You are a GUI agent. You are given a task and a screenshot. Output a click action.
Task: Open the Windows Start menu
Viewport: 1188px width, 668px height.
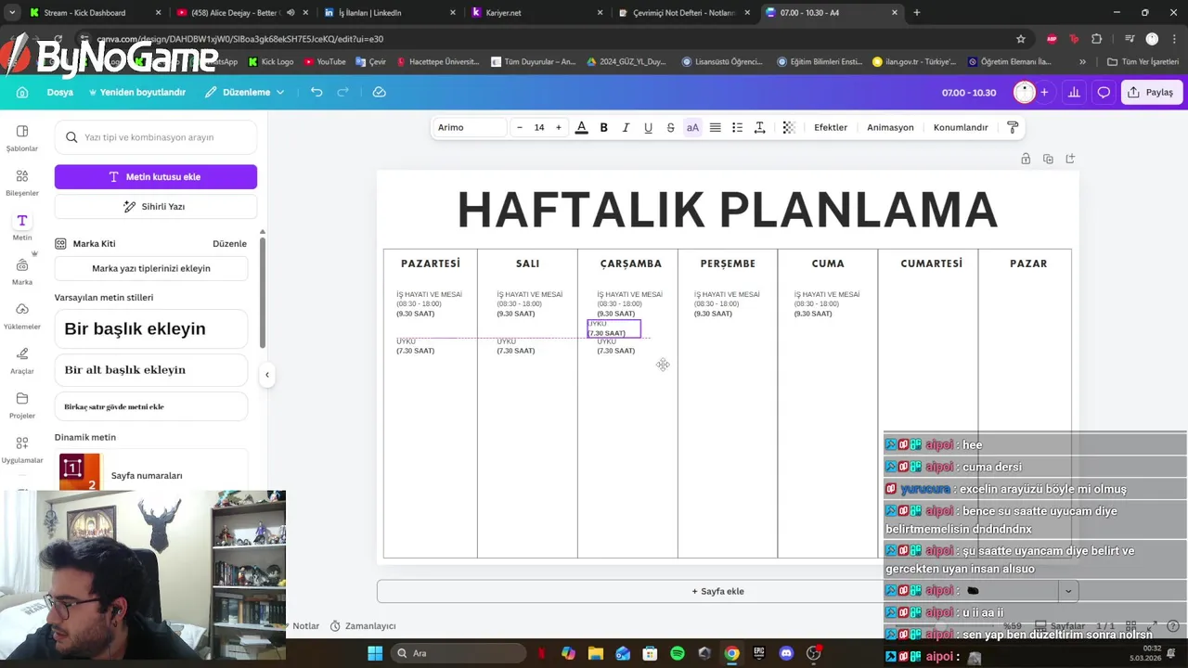(375, 653)
